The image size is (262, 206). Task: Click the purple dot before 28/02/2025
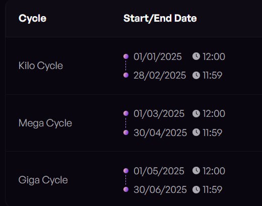pyautogui.click(x=126, y=75)
